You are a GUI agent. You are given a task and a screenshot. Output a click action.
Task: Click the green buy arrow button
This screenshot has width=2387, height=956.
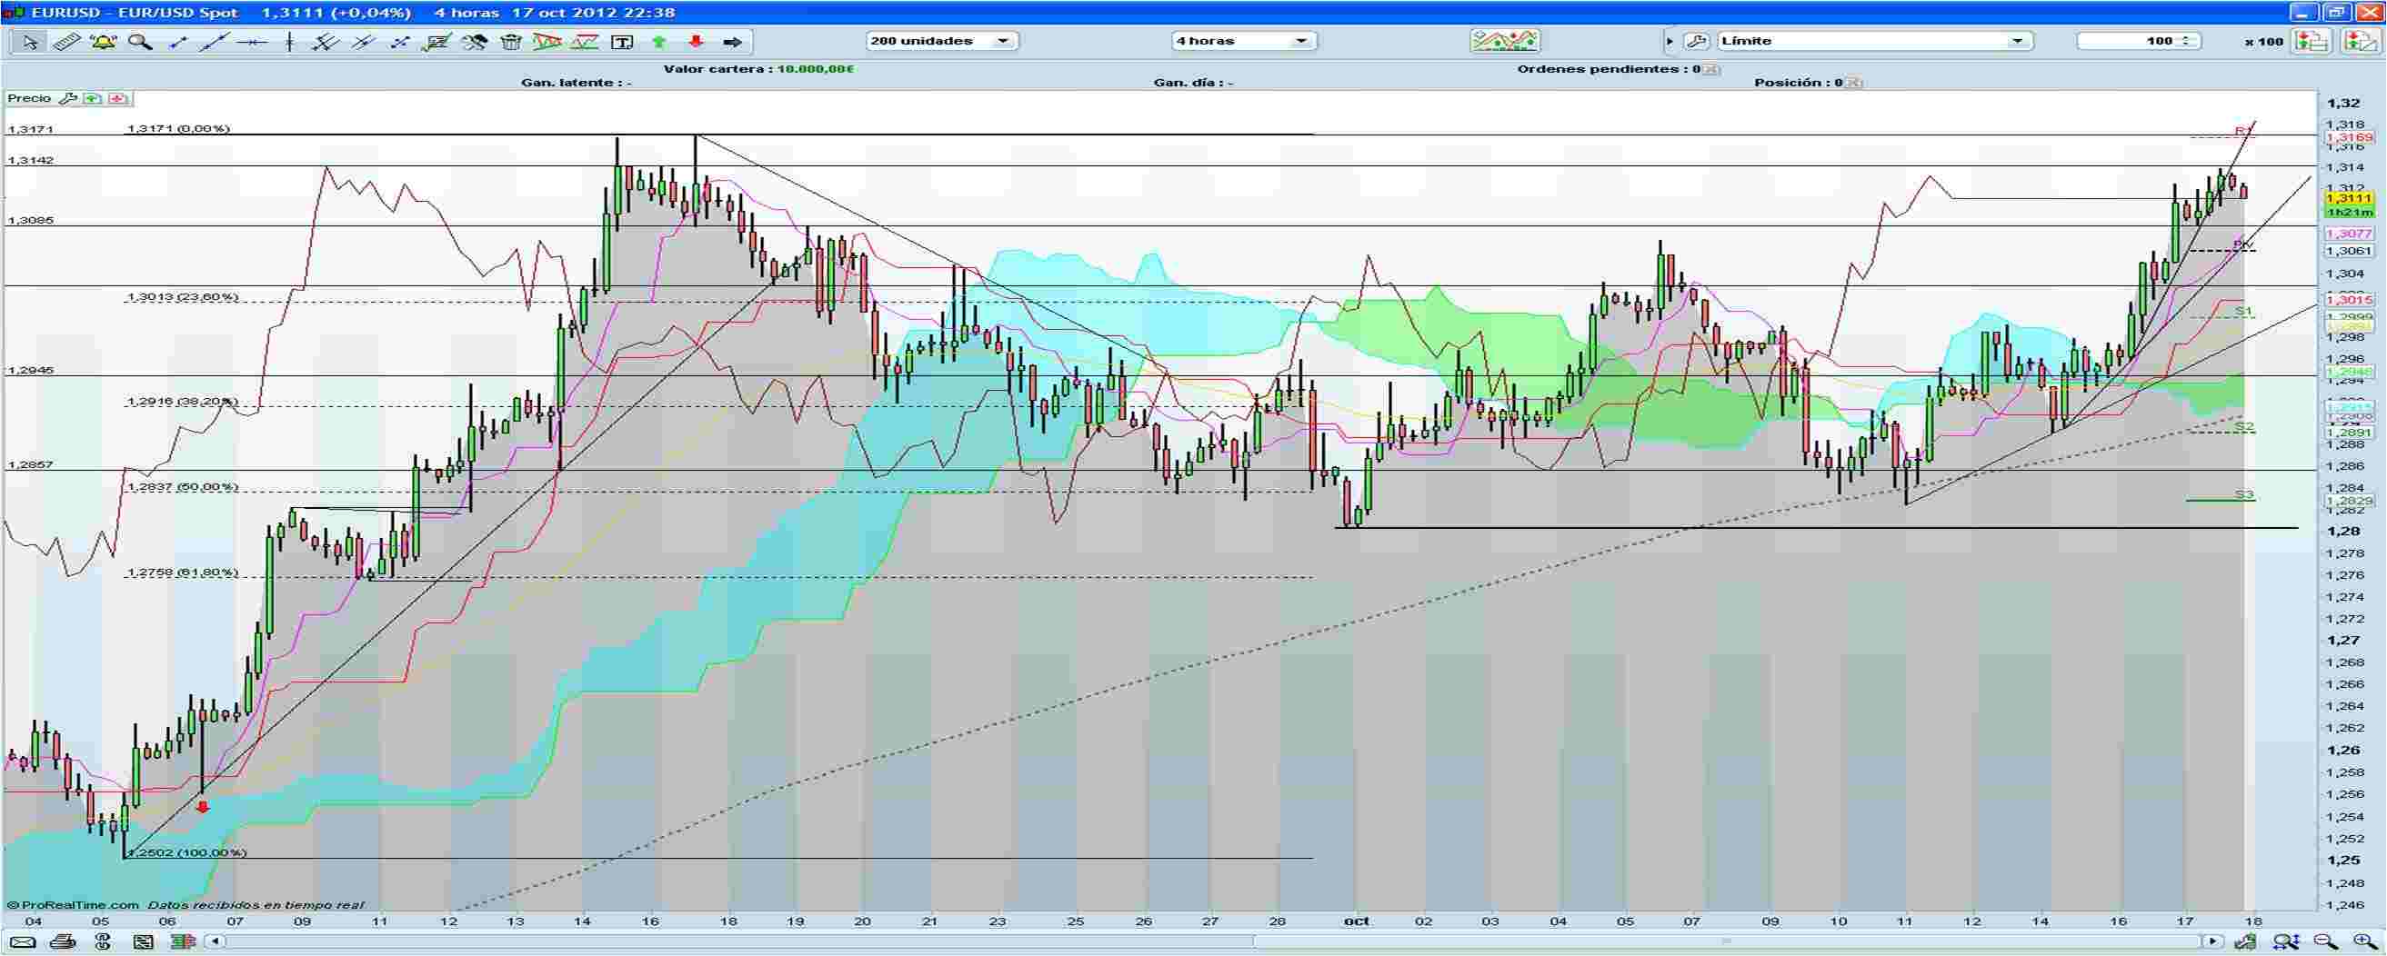click(x=662, y=41)
